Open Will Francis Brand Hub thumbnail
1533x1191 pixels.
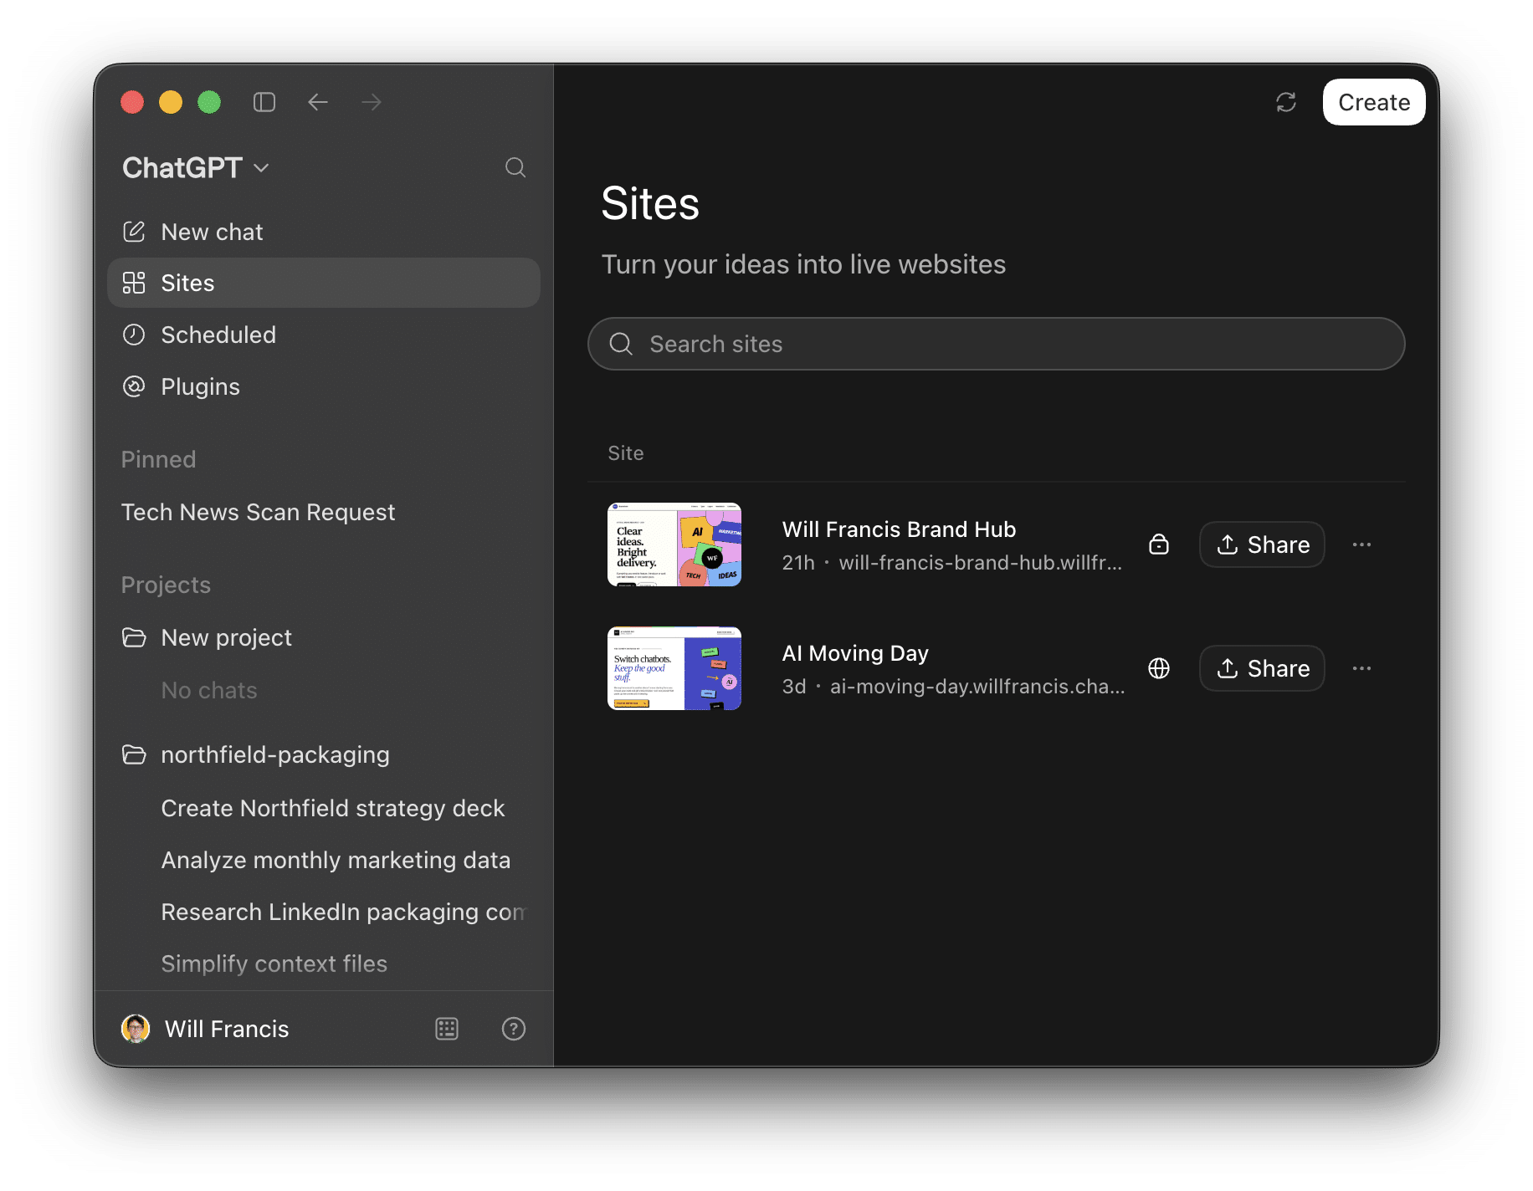point(674,544)
